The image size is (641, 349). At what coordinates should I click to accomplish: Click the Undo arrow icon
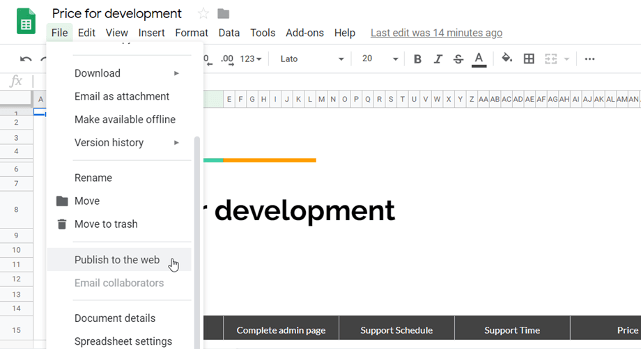[x=26, y=59]
